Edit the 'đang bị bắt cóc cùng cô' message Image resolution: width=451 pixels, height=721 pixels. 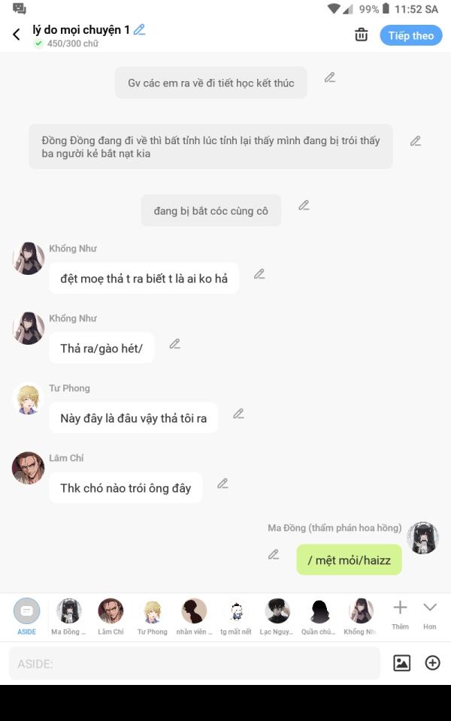click(x=304, y=206)
